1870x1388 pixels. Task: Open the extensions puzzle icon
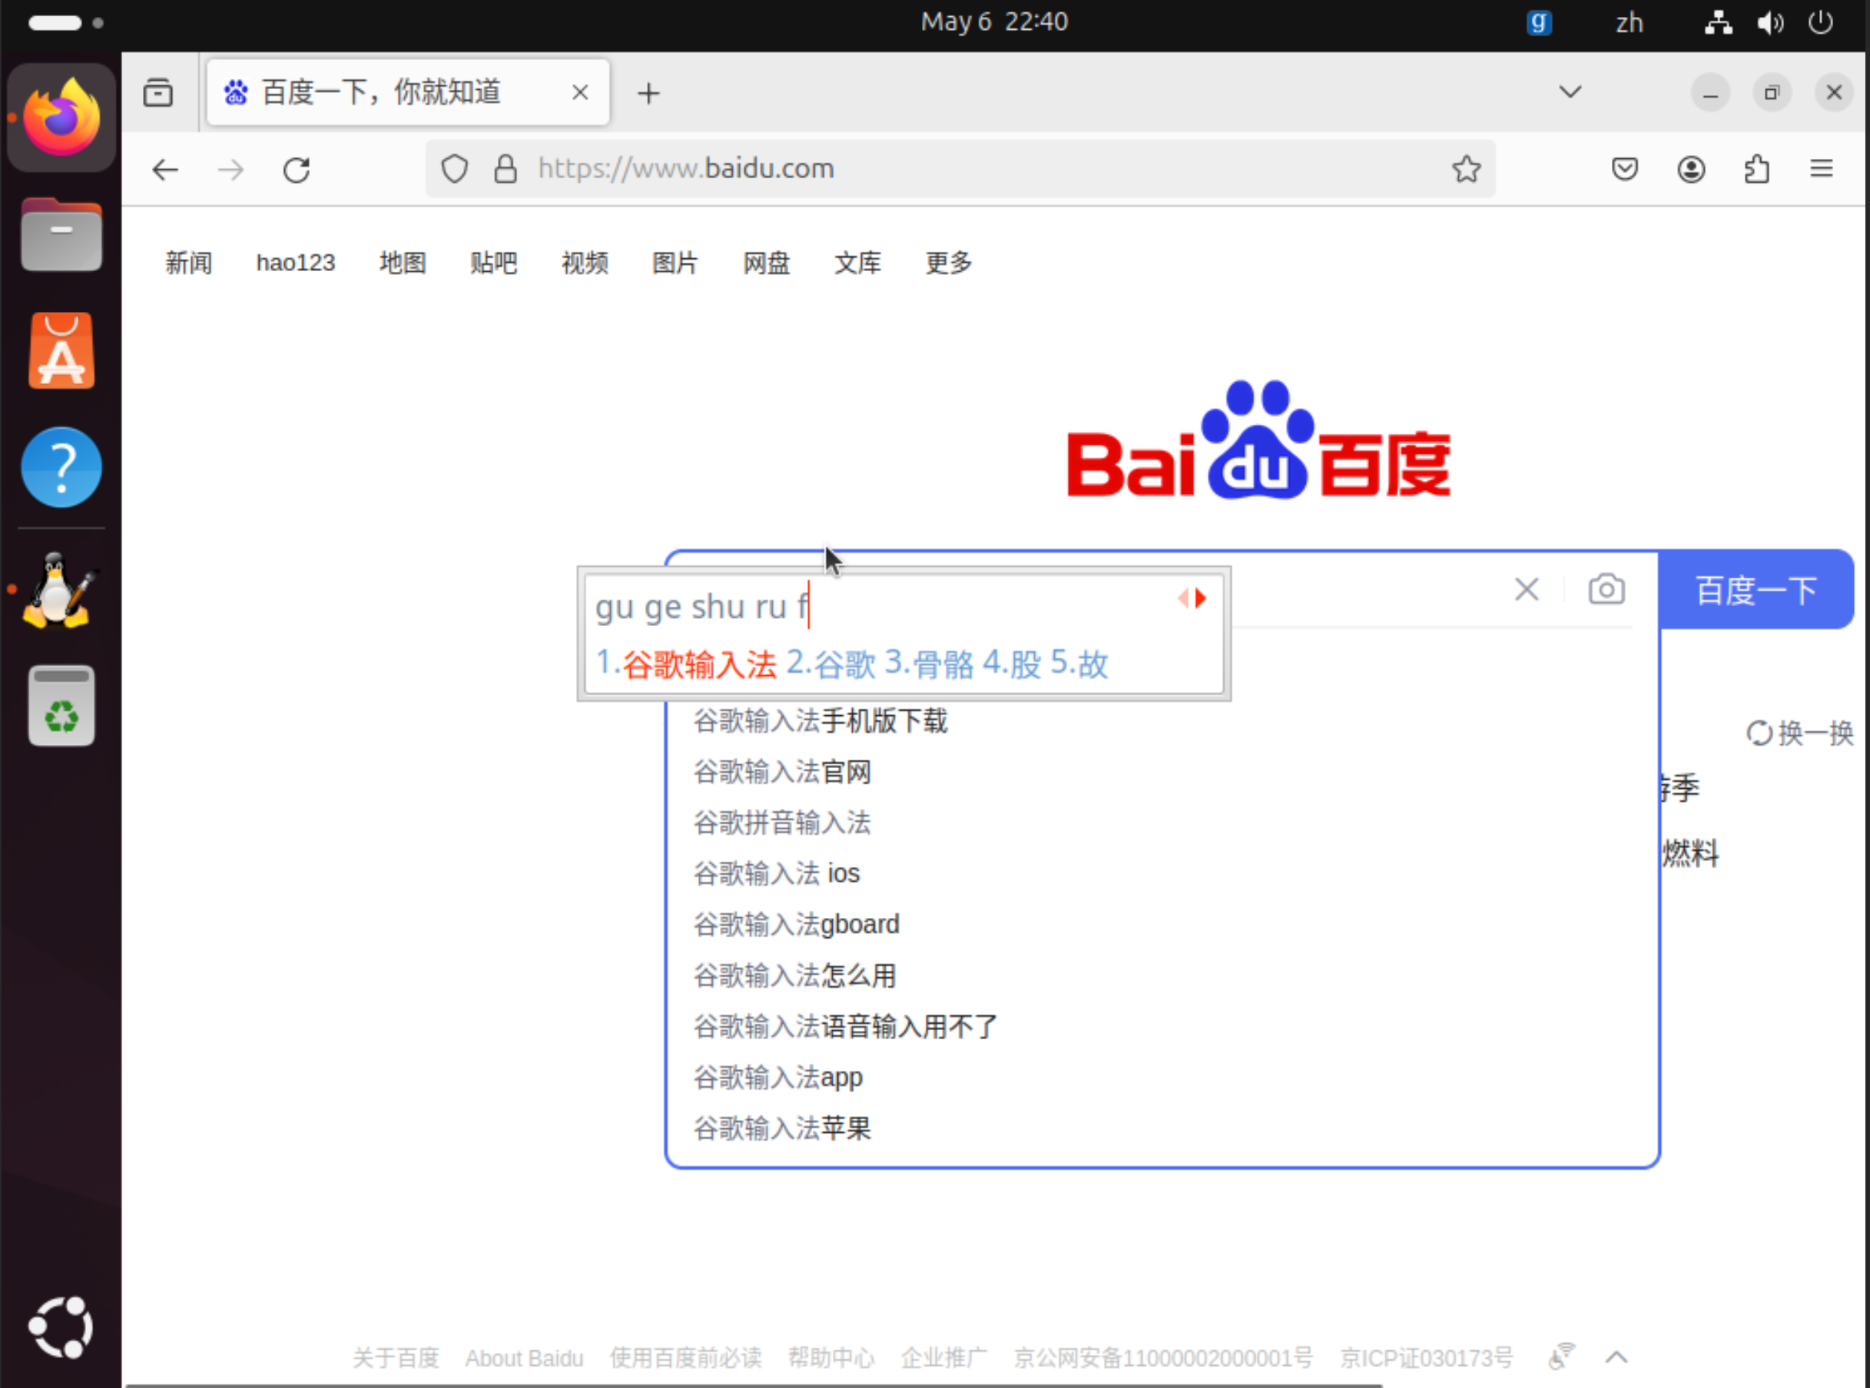tap(1756, 169)
